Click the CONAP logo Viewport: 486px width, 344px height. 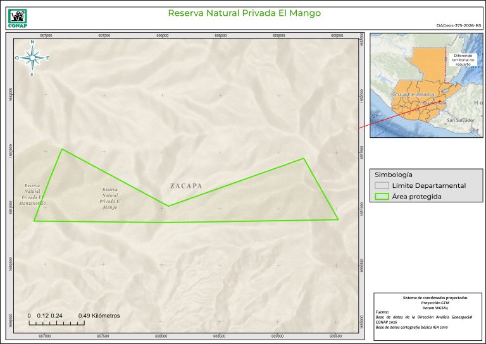click(17, 16)
